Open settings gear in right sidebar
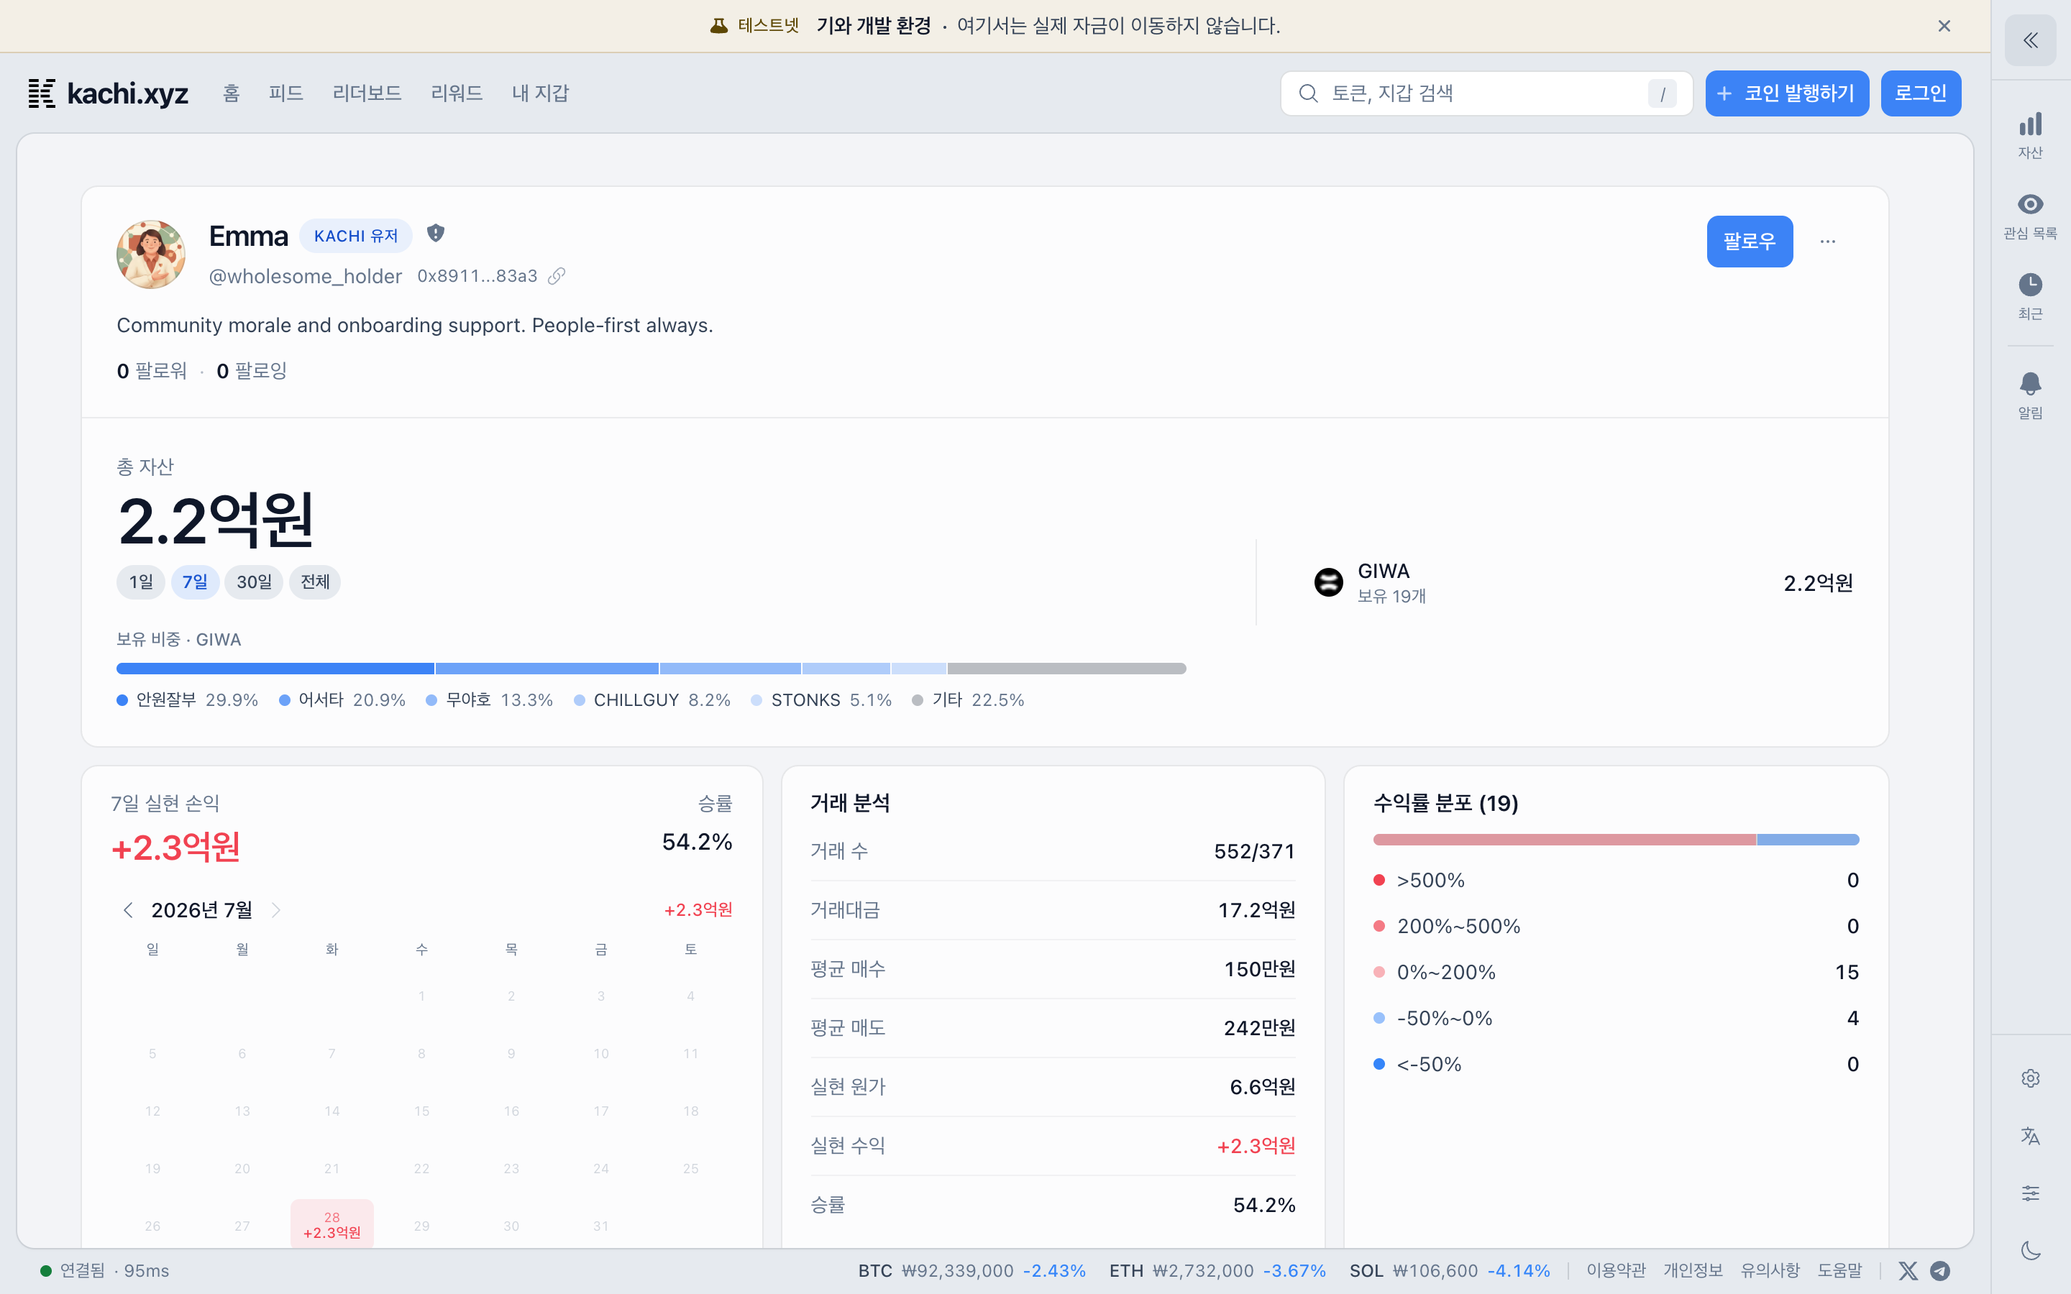The image size is (2071, 1294). tap(2030, 1078)
